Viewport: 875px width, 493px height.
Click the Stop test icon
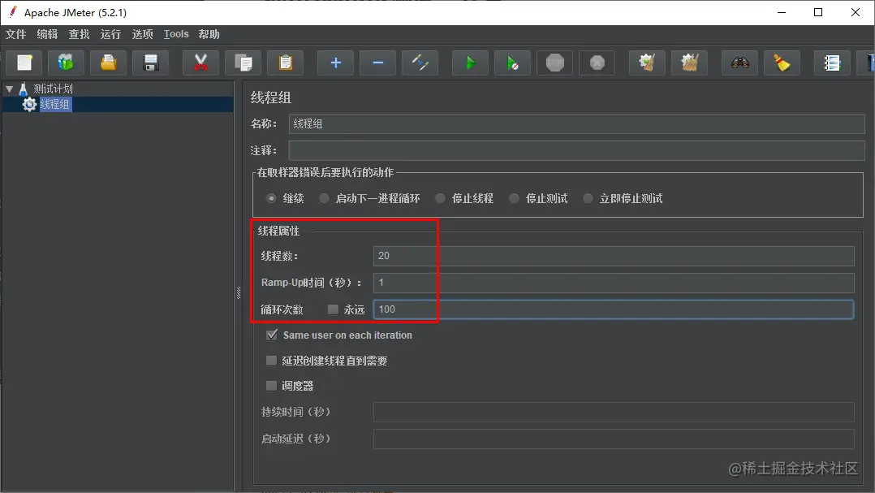(x=554, y=63)
